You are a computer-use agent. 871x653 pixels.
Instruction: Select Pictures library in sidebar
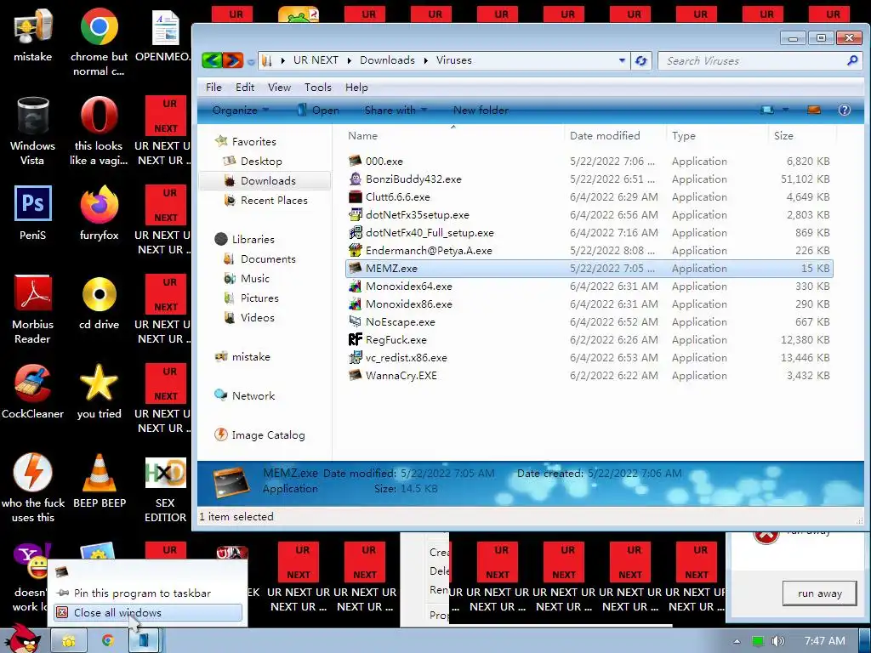[x=259, y=298]
